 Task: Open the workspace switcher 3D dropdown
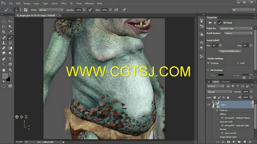244,10
